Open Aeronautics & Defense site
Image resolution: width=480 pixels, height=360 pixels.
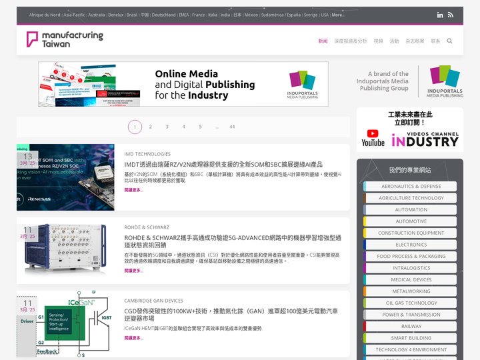[x=410, y=186]
